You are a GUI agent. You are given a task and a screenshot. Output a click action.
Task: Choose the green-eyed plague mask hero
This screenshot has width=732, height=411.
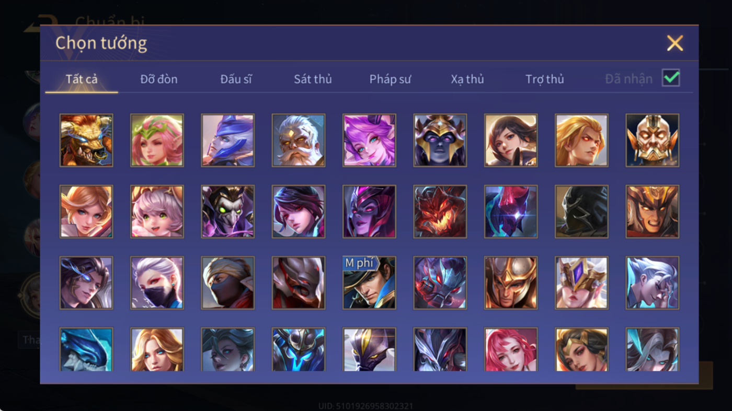[x=228, y=212]
